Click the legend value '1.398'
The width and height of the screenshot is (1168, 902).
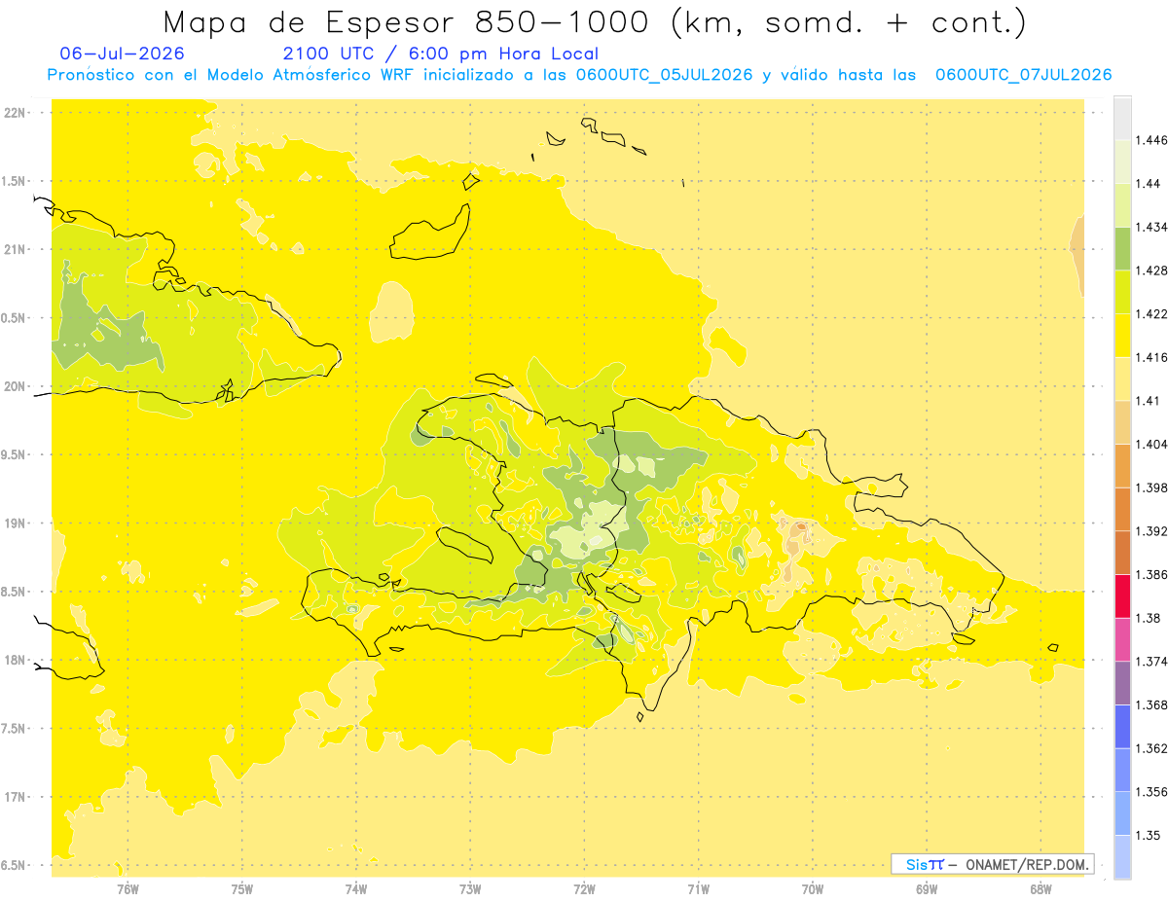[x=1151, y=487]
